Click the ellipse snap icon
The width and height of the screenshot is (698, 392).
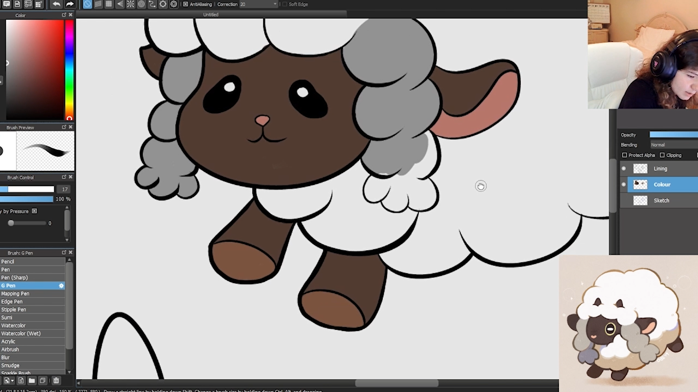tap(163, 4)
